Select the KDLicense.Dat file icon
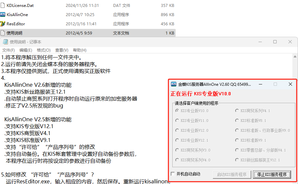 point(3,5)
